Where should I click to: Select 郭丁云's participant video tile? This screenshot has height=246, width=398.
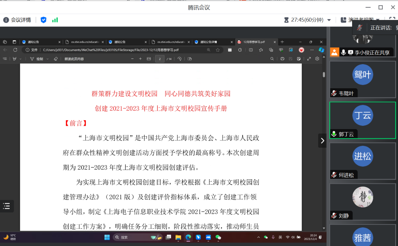click(363, 120)
